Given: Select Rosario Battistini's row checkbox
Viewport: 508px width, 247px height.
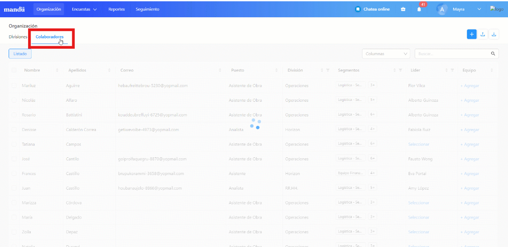Looking at the screenshot, I should point(14,115).
